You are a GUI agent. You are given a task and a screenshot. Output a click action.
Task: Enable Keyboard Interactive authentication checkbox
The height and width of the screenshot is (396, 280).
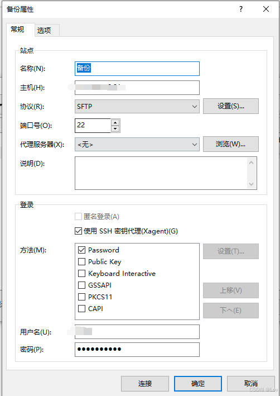[81, 273]
